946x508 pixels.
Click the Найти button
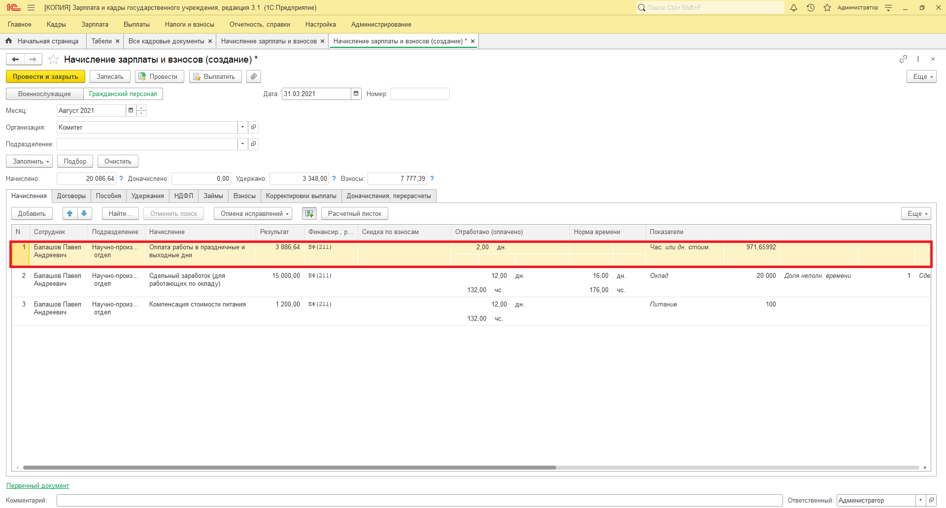pyautogui.click(x=120, y=214)
